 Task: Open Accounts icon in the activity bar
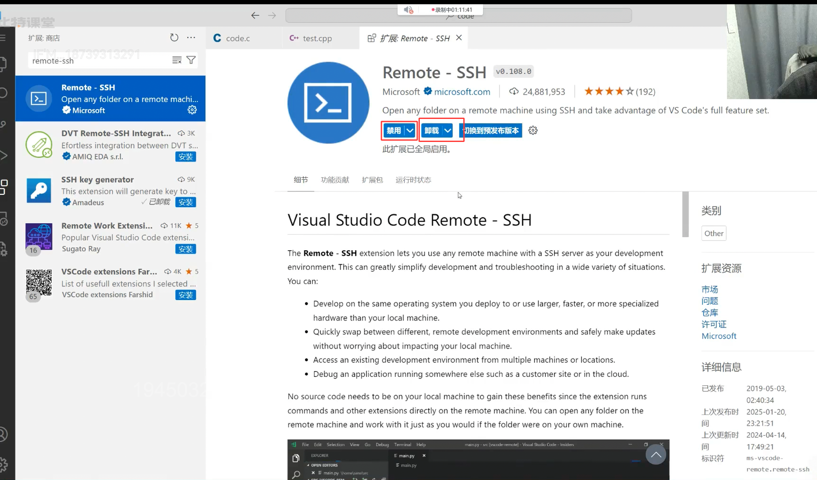click(x=3, y=434)
